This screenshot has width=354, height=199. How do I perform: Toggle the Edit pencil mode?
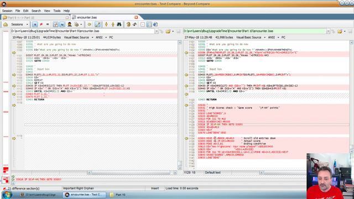coord(97,24)
